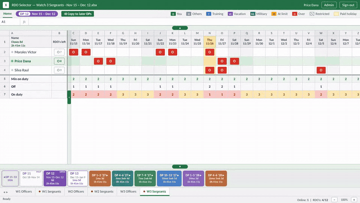Click Morales Victor RDO's left counter 7

pyautogui.click(x=59, y=52)
